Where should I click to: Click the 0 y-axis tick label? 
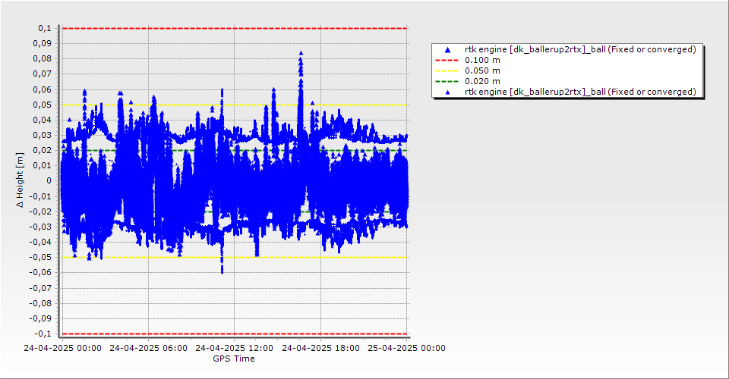coord(49,181)
